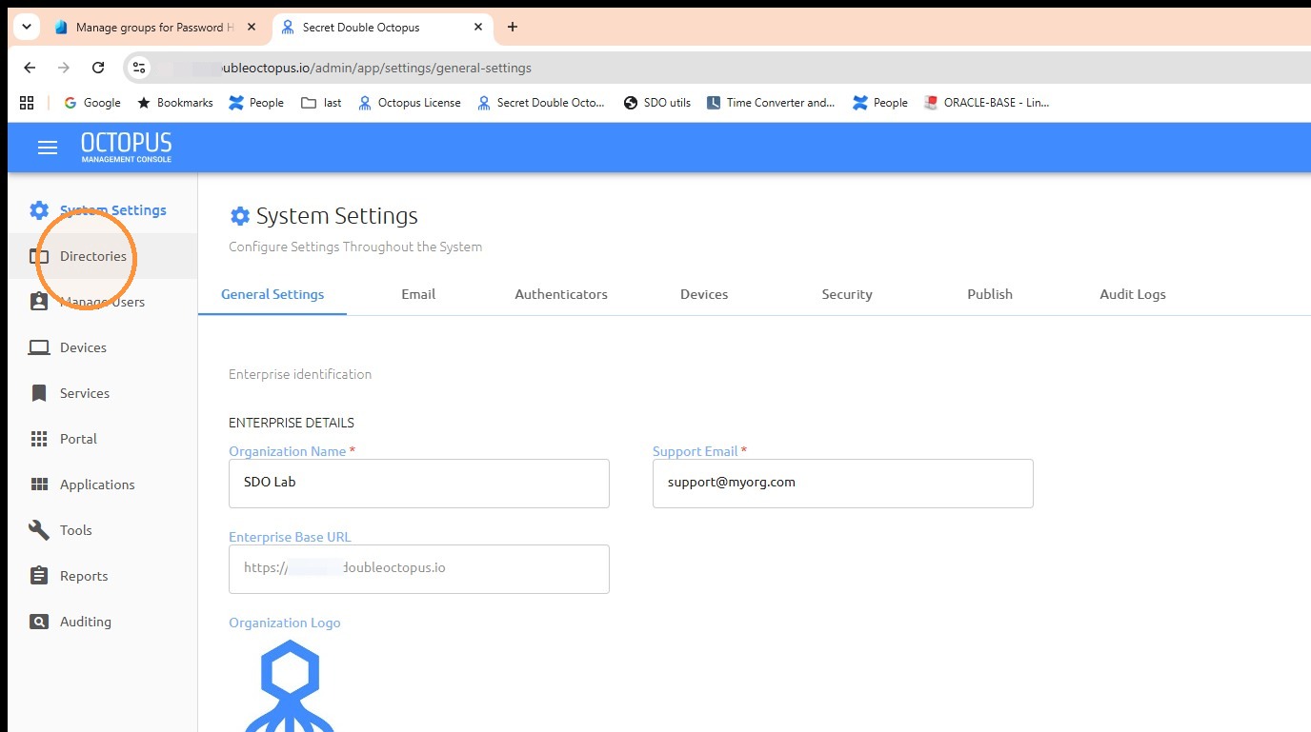Open the hamburger navigation menu
This screenshot has width=1311, height=732.
47,148
